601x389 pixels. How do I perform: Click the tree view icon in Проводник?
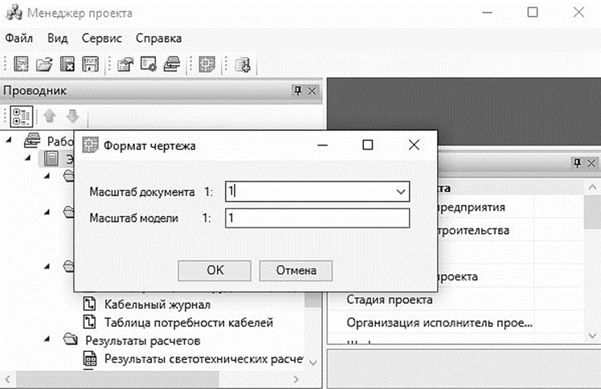coord(22,116)
